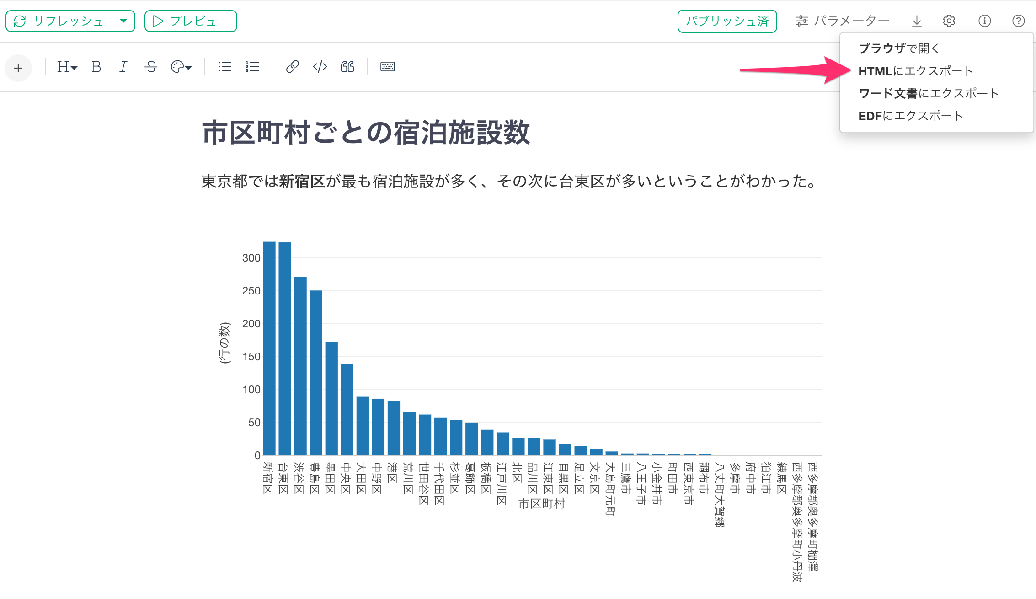Insert a numbered list
1036x599 pixels.
252,67
